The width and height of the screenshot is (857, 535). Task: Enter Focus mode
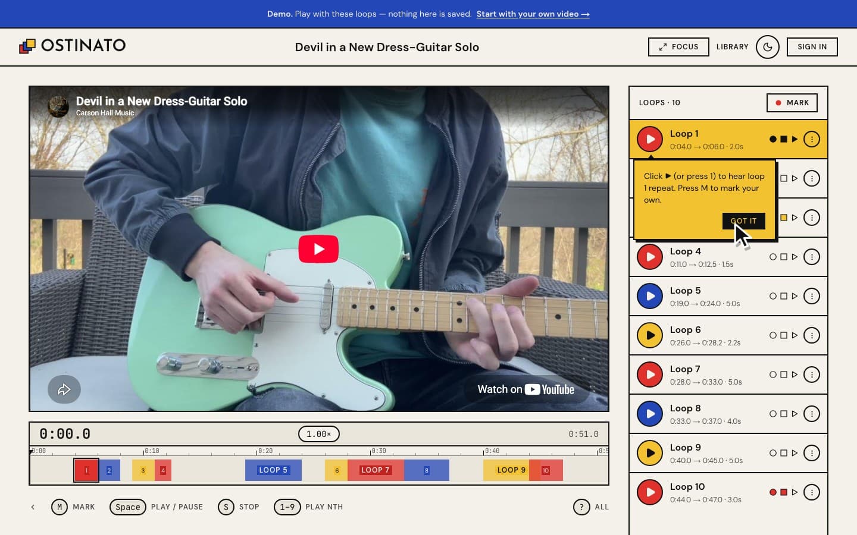tap(678, 47)
